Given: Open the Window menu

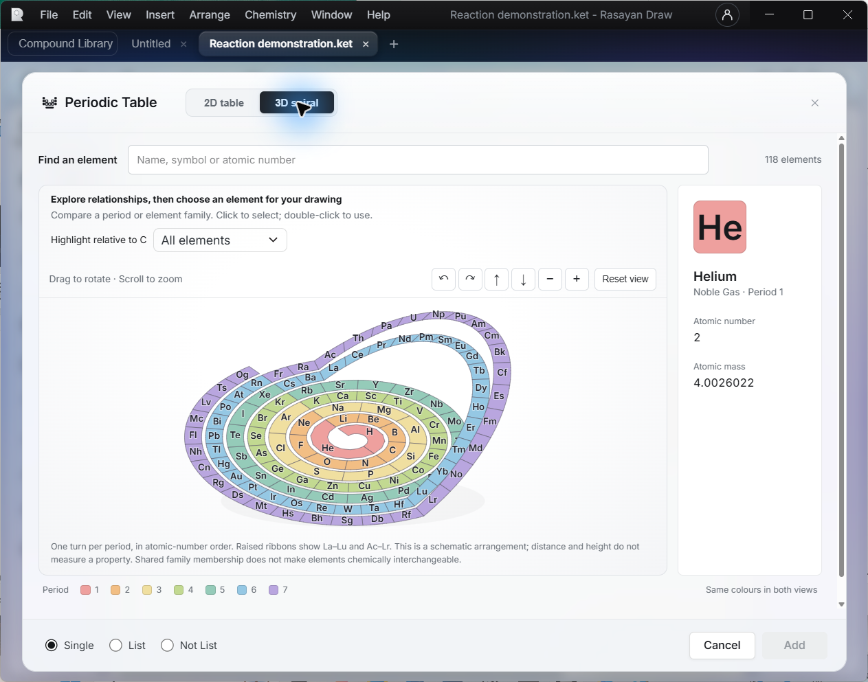Looking at the screenshot, I should [x=331, y=14].
